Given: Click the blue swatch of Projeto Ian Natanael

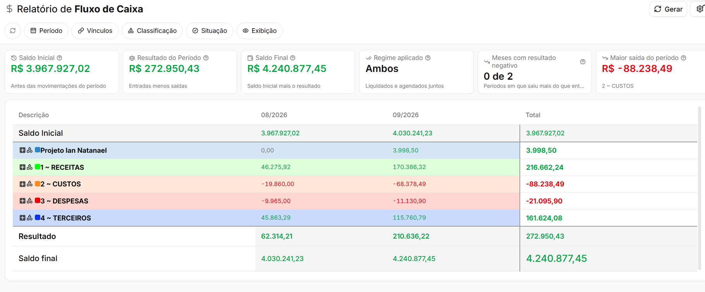Looking at the screenshot, I should click(38, 150).
